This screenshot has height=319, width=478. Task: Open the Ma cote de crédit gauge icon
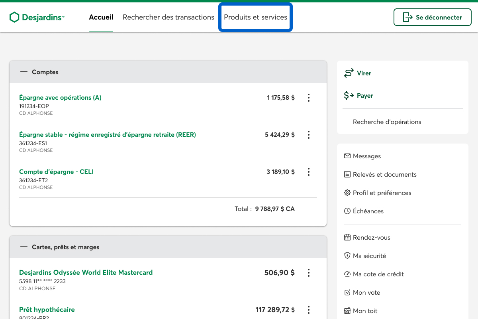click(x=347, y=274)
